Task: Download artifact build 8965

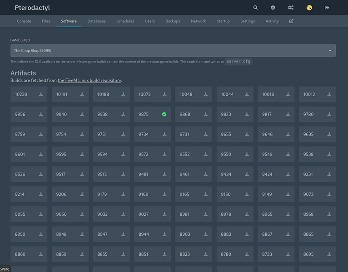Action: pos(288,214)
